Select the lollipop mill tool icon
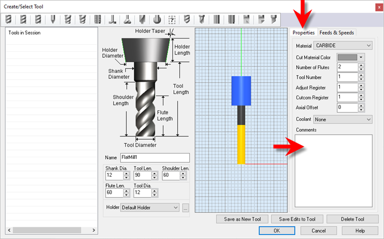384x239 pixels. click(157, 19)
